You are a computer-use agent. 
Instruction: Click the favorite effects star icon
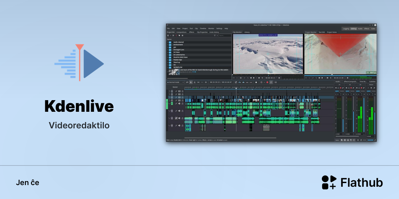click(256, 82)
